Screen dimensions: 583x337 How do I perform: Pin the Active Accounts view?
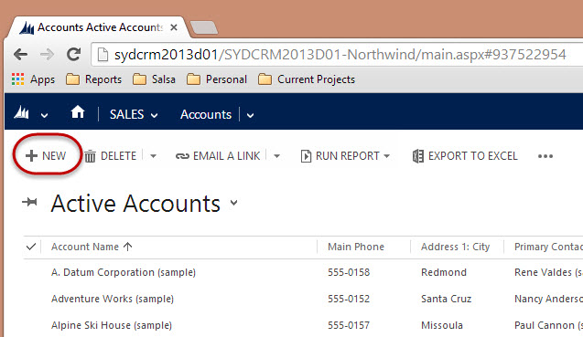click(x=29, y=202)
